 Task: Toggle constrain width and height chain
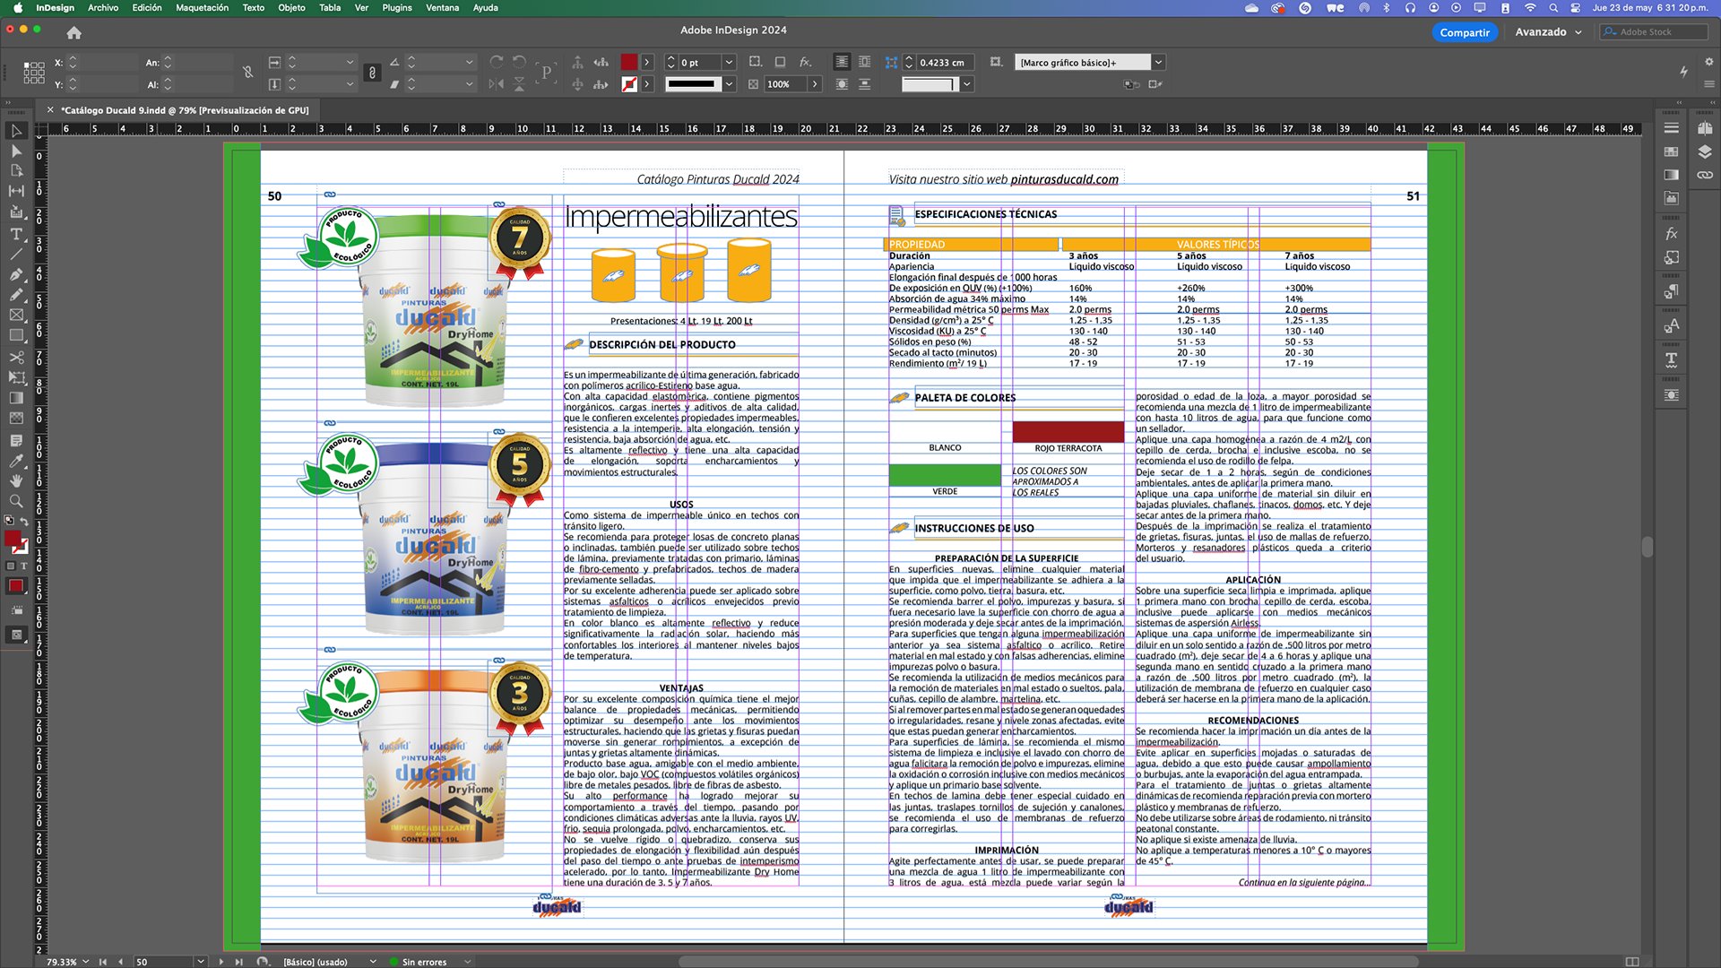pos(248,73)
